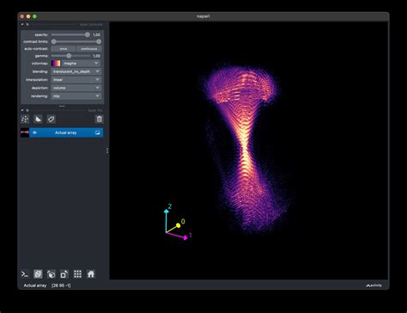Add a new shapes layer

[x=38, y=120]
